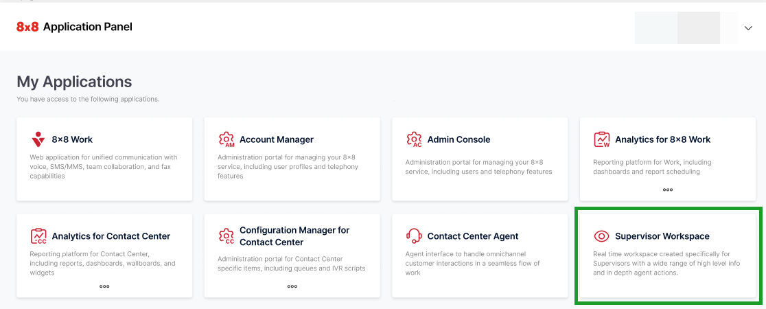Expand more options under Configuration Manager card
The height and width of the screenshot is (309, 766).
(292, 286)
